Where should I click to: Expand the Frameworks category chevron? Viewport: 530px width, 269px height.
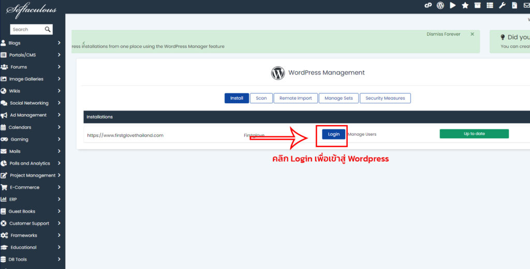pos(59,235)
